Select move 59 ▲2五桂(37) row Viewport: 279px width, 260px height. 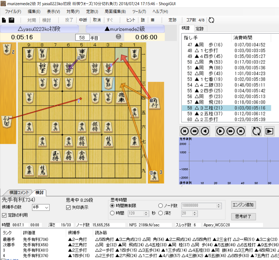226,114
